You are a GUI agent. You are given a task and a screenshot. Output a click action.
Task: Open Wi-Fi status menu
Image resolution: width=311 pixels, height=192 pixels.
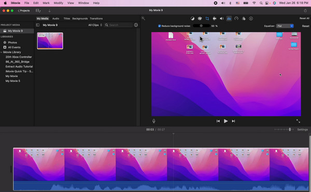254,3
